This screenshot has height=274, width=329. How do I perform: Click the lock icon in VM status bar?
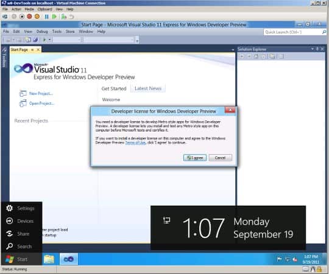(319, 269)
